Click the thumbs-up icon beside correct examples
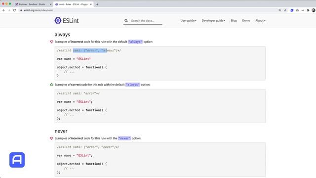Viewport: 316px width, 178px height. (51, 85)
